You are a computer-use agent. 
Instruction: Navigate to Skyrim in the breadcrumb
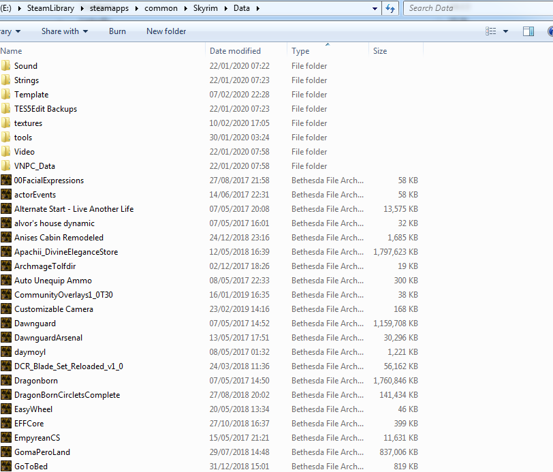tap(205, 8)
